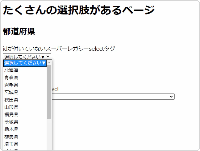Select the highlighted 選択してください▼ option
Viewport: 200px width, 151px height.
pos(25,63)
